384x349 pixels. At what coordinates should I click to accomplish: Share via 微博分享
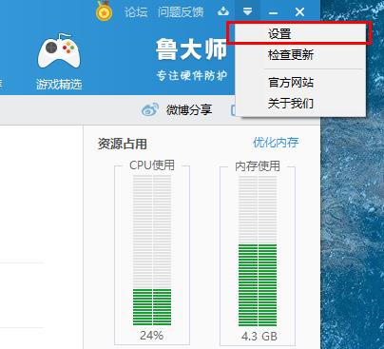click(x=189, y=110)
